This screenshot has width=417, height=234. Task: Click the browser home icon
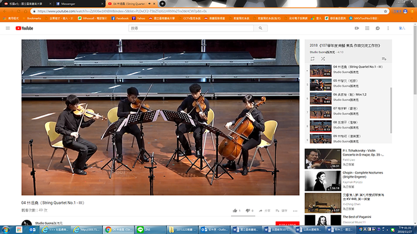[26, 11]
